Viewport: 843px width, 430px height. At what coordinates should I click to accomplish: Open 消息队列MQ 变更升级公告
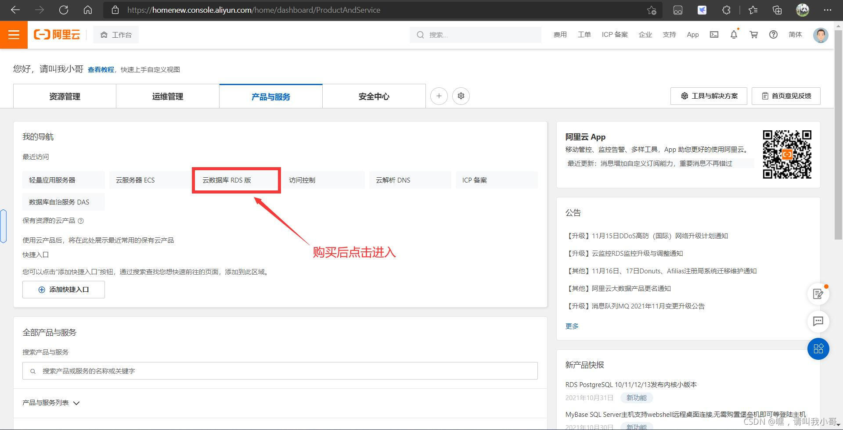[x=635, y=306]
